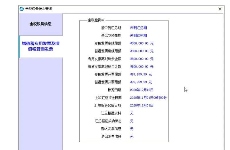Click the 是否到汇总期 label
Viewport: 230px width, 150px height.
(111, 28)
